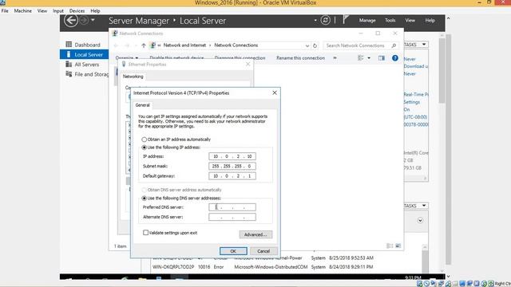Show more toolbar commands chevron
511x287 pixels.
(x=335, y=58)
